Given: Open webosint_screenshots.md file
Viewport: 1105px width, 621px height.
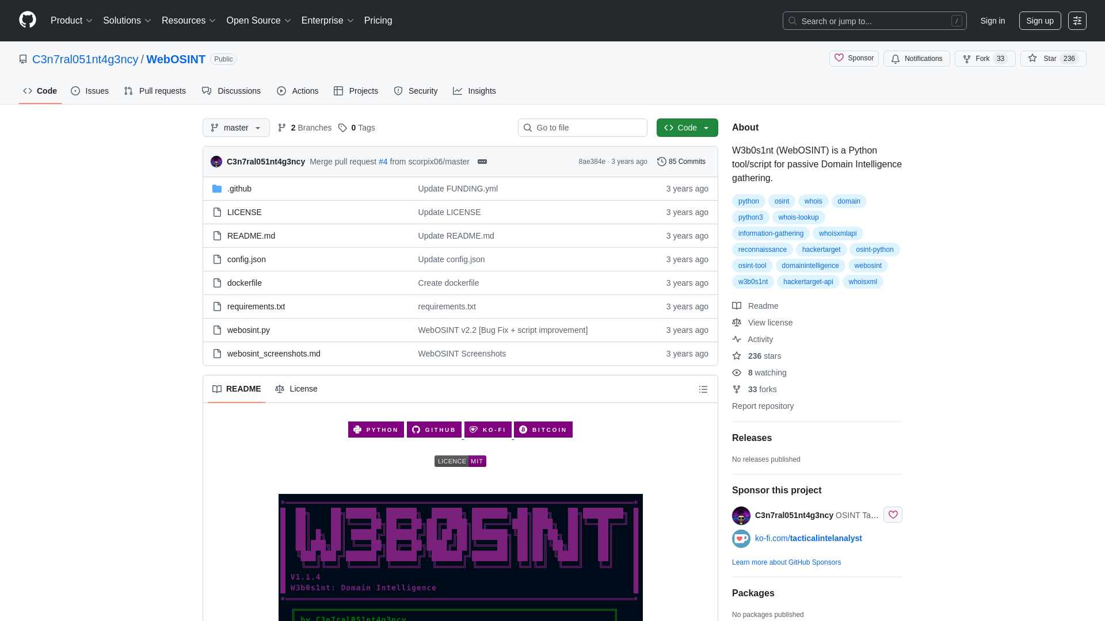Looking at the screenshot, I should [274, 354].
